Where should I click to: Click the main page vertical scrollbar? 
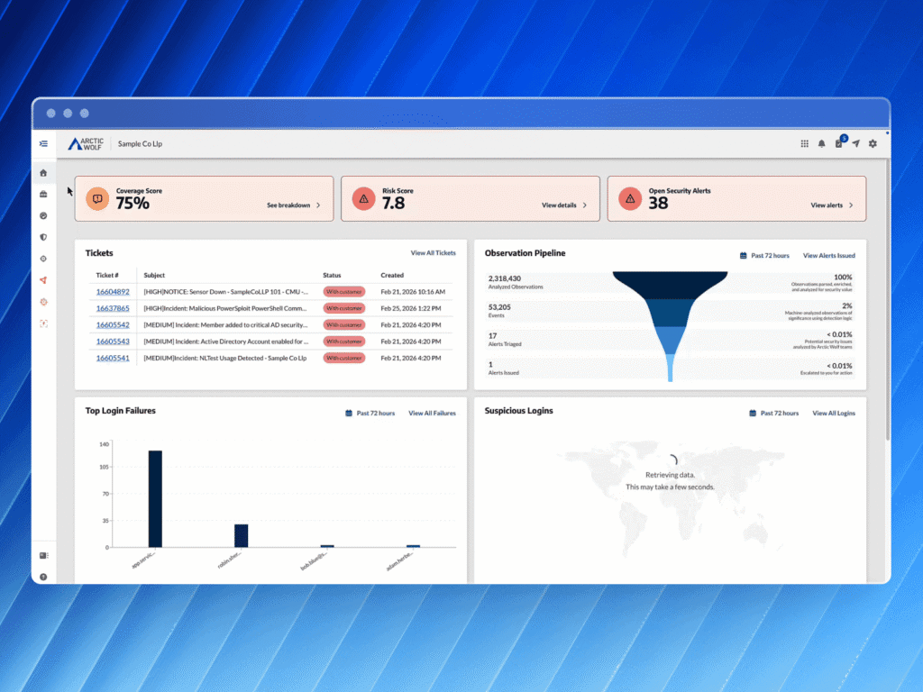coord(888,300)
